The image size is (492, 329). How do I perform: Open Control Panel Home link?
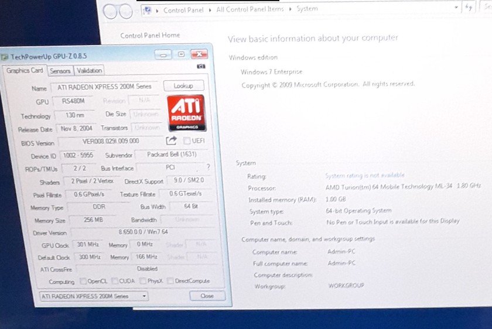[150, 36]
